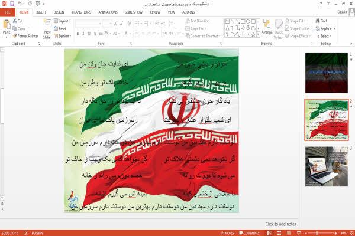Click the Copy button

(x=19, y=29)
